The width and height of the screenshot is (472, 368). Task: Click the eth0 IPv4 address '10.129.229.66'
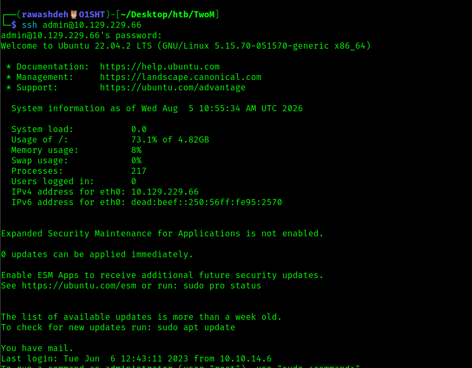coord(165,192)
